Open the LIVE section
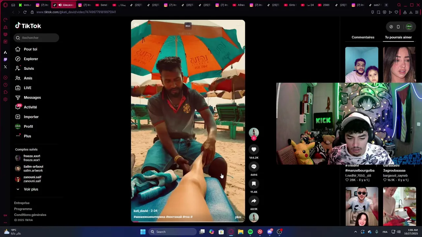This screenshot has height=237, width=422. [27, 88]
